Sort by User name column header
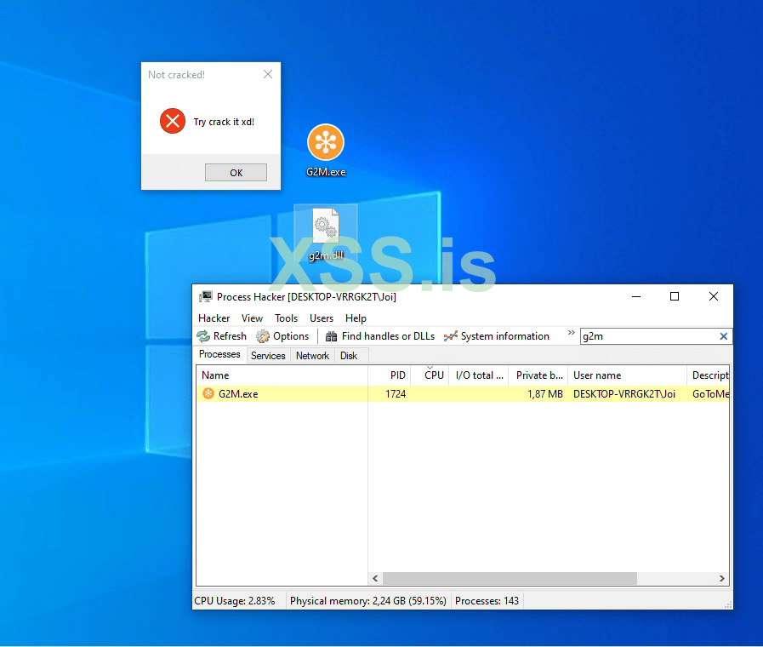 coord(627,375)
